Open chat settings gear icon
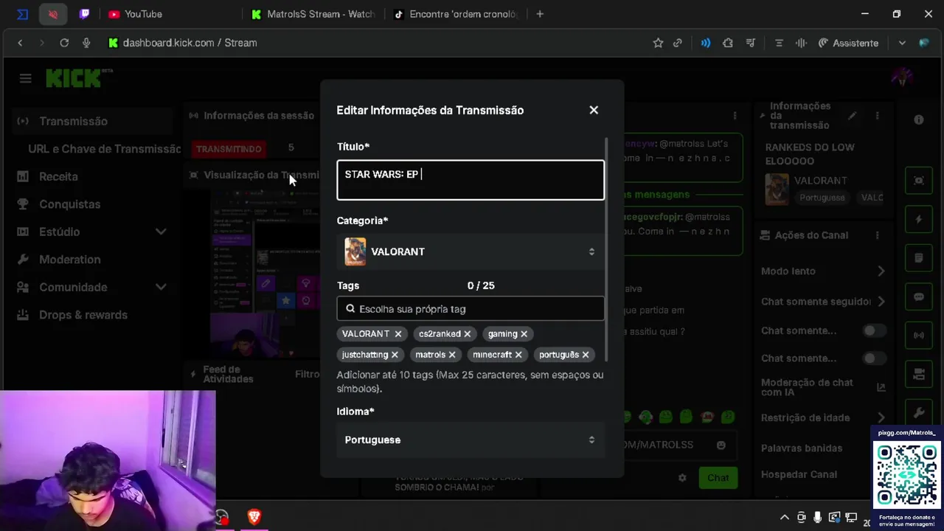The height and width of the screenshot is (531, 944). tap(682, 478)
